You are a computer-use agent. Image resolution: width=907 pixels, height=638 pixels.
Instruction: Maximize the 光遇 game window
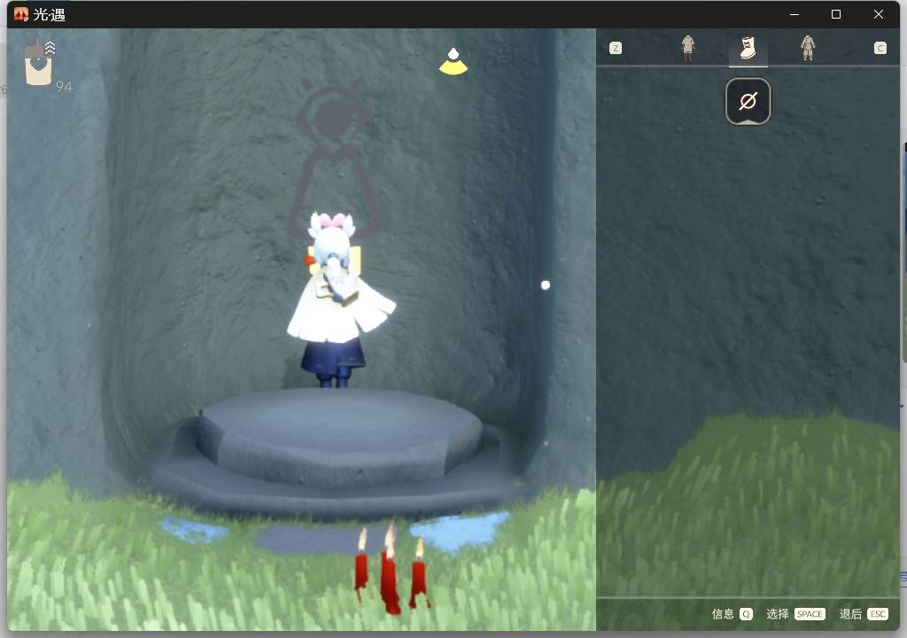pos(836,14)
